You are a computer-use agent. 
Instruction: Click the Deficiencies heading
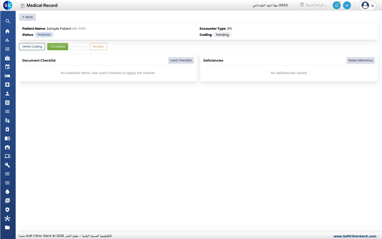[x=213, y=61]
